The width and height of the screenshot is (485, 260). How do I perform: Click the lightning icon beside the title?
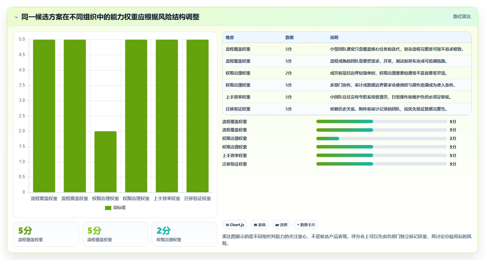16,17
